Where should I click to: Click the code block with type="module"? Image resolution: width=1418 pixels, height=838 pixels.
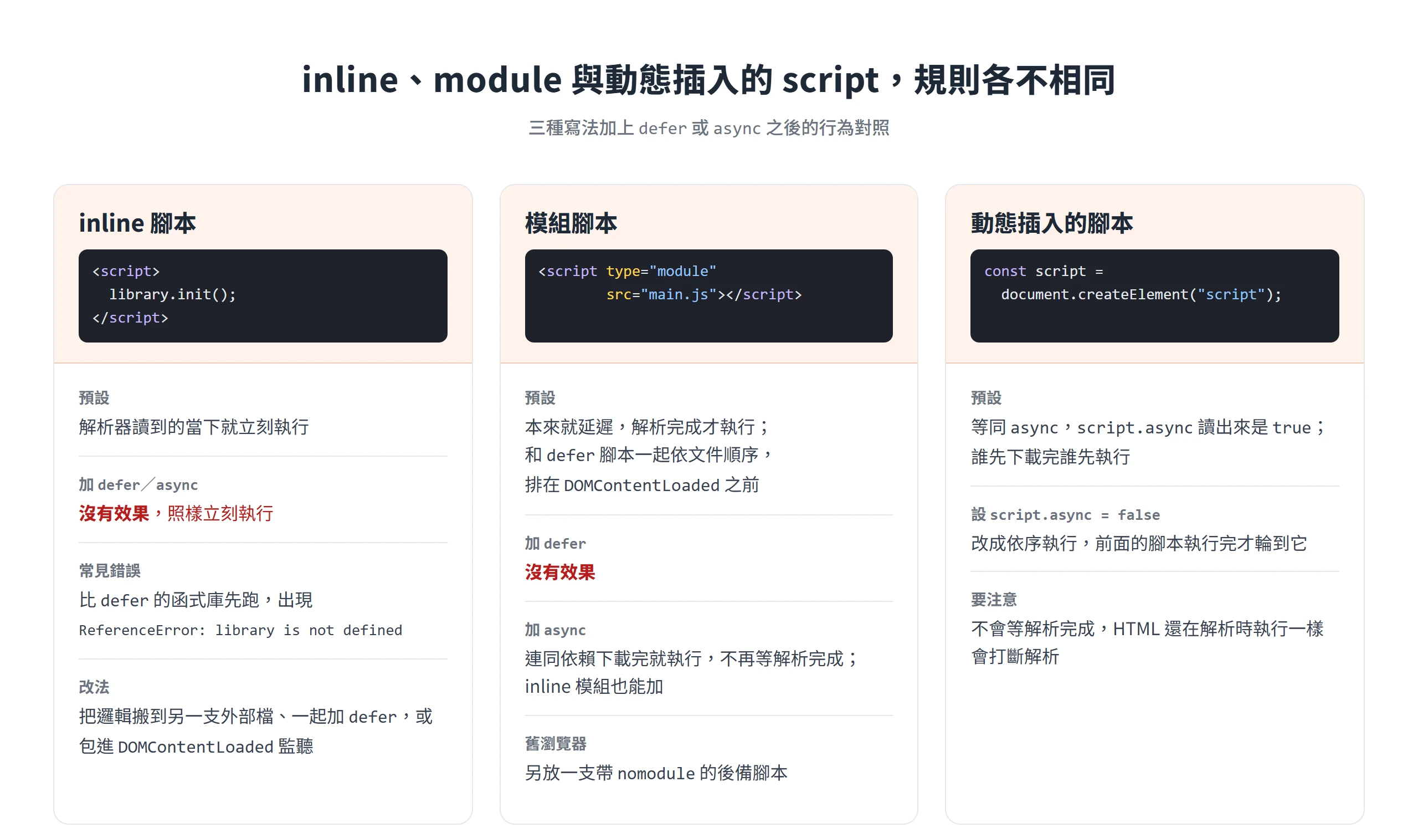pos(708,296)
